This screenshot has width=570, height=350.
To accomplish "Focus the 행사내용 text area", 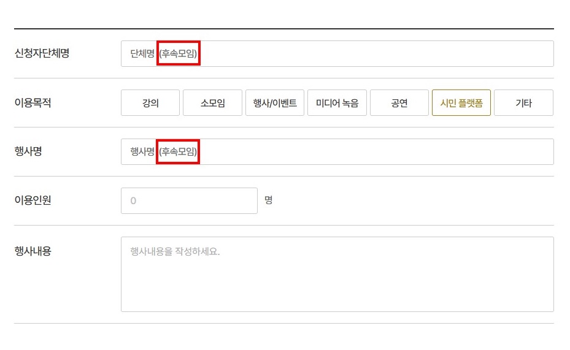I will tap(337, 282).
